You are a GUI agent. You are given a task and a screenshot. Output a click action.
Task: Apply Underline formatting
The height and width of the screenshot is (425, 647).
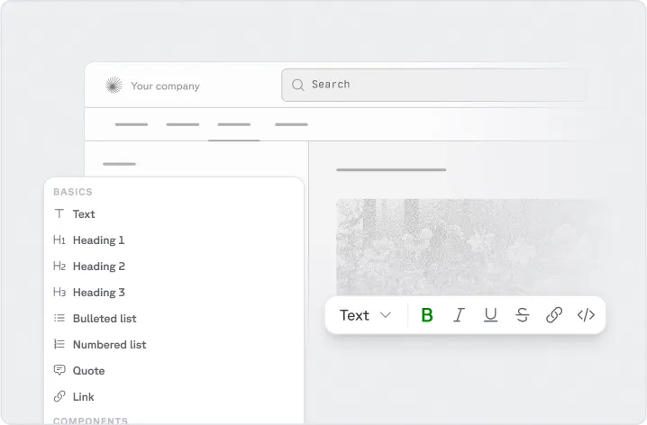coord(490,315)
